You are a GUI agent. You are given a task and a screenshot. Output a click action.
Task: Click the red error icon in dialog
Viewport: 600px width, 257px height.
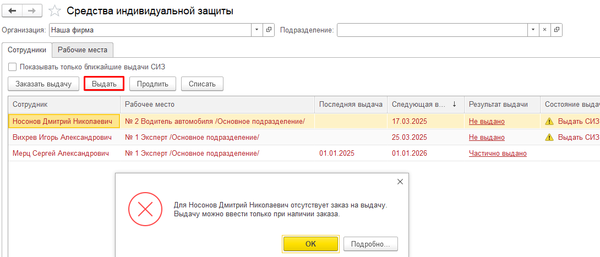(144, 209)
